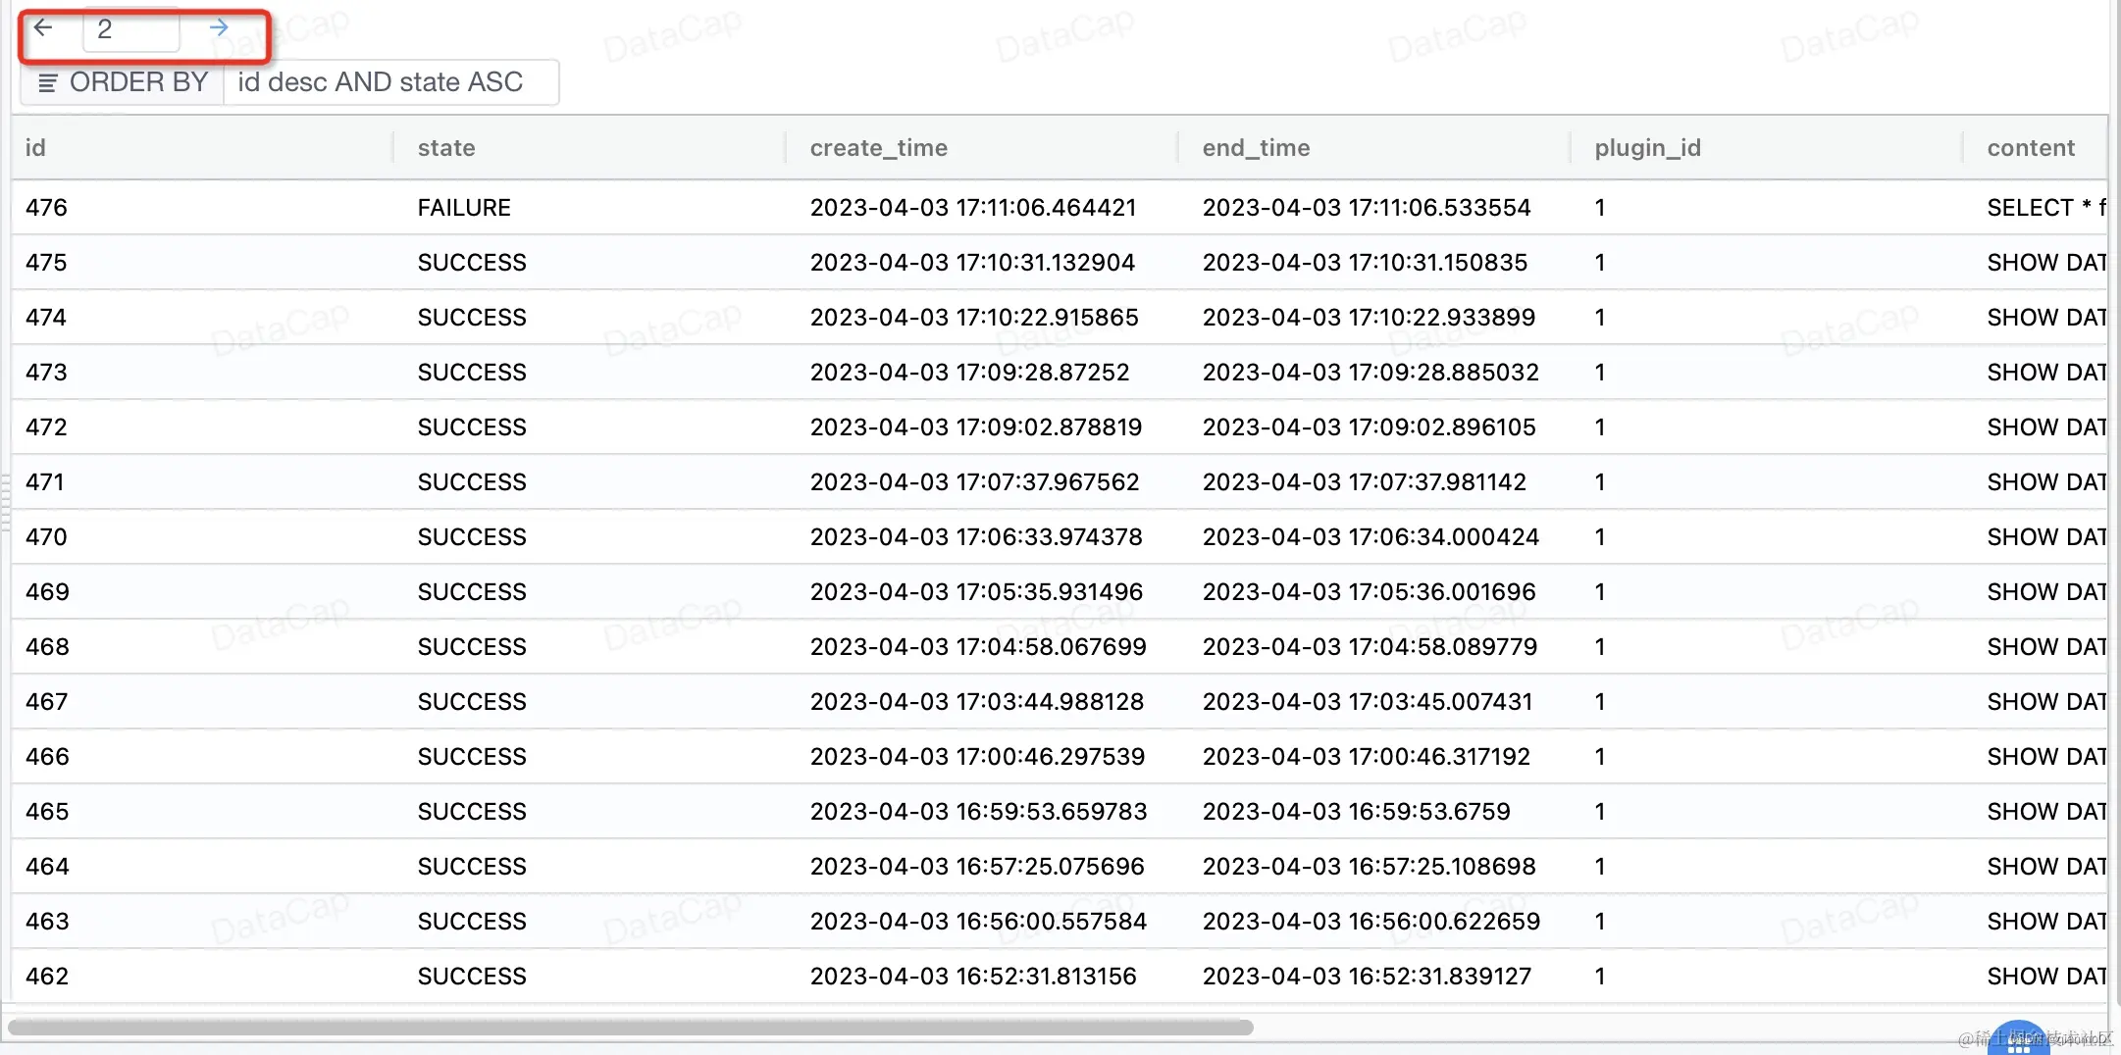Screen dimensions: 2121x1055
Task: Select end_time 2023-04-03 17:05:36.001696
Action: pyautogui.click(x=1370, y=592)
